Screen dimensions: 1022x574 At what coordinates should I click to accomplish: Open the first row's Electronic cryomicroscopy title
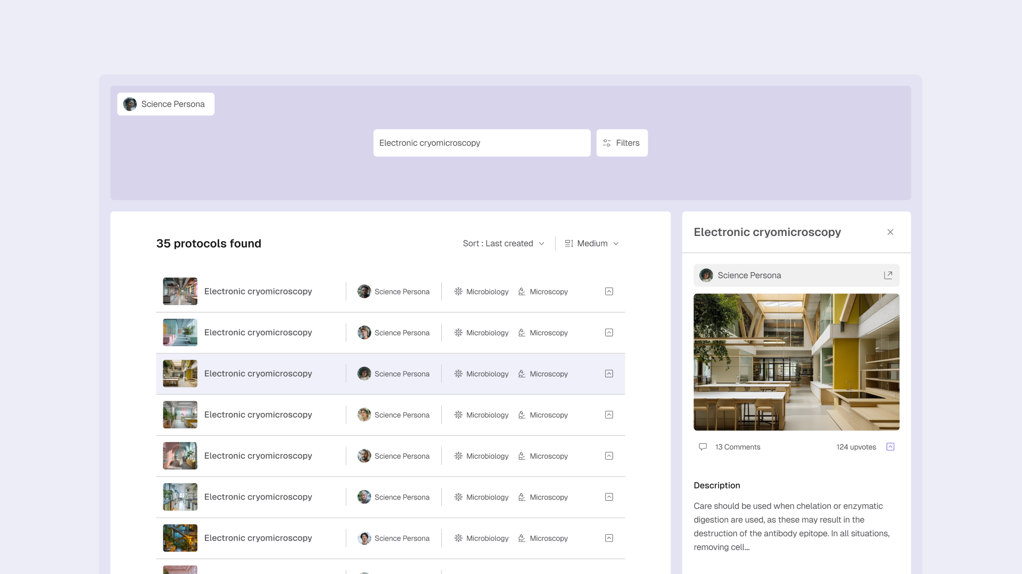point(258,291)
